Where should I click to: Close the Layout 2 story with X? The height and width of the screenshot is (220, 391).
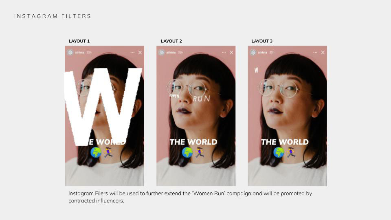(231, 53)
